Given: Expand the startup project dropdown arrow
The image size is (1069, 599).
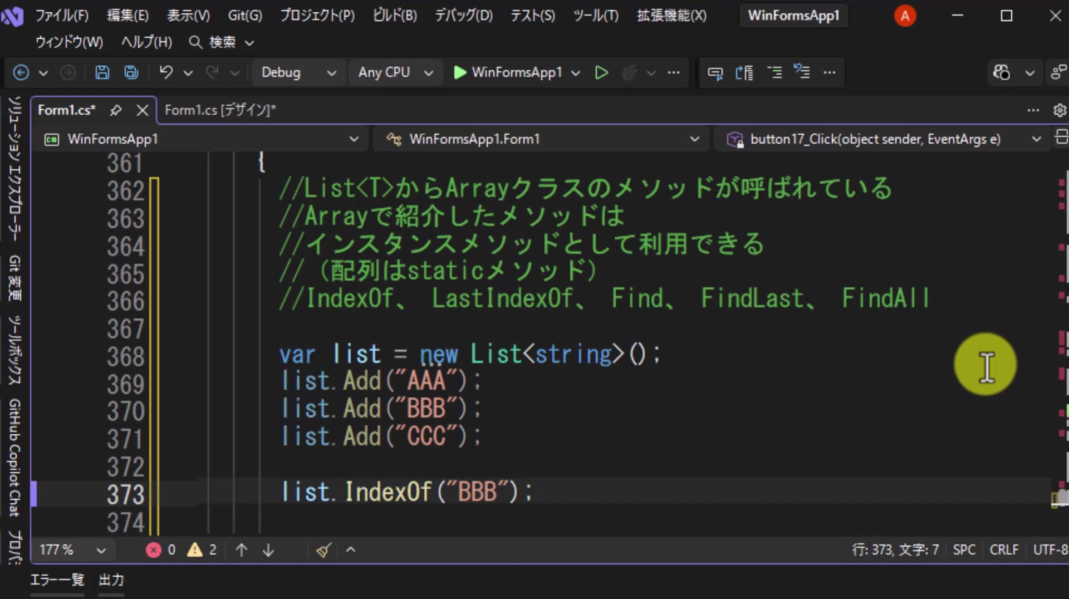Looking at the screenshot, I should point(576,73).
